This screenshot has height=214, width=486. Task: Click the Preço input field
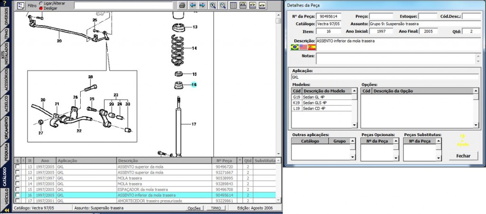[381, 16]
